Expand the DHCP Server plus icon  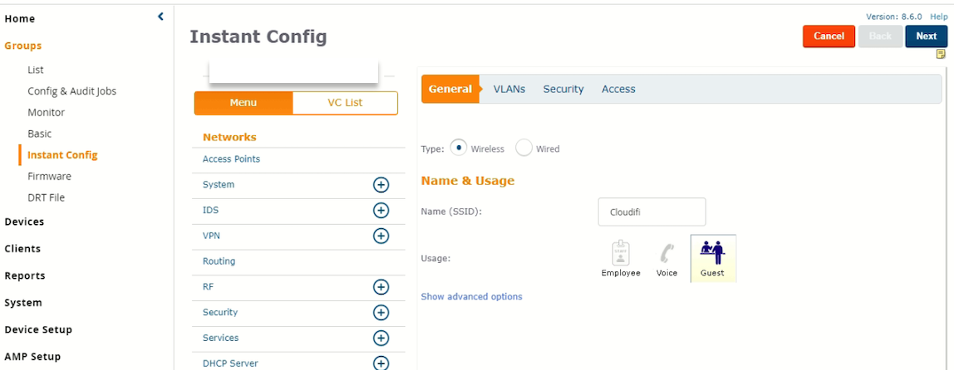point(381,363)
